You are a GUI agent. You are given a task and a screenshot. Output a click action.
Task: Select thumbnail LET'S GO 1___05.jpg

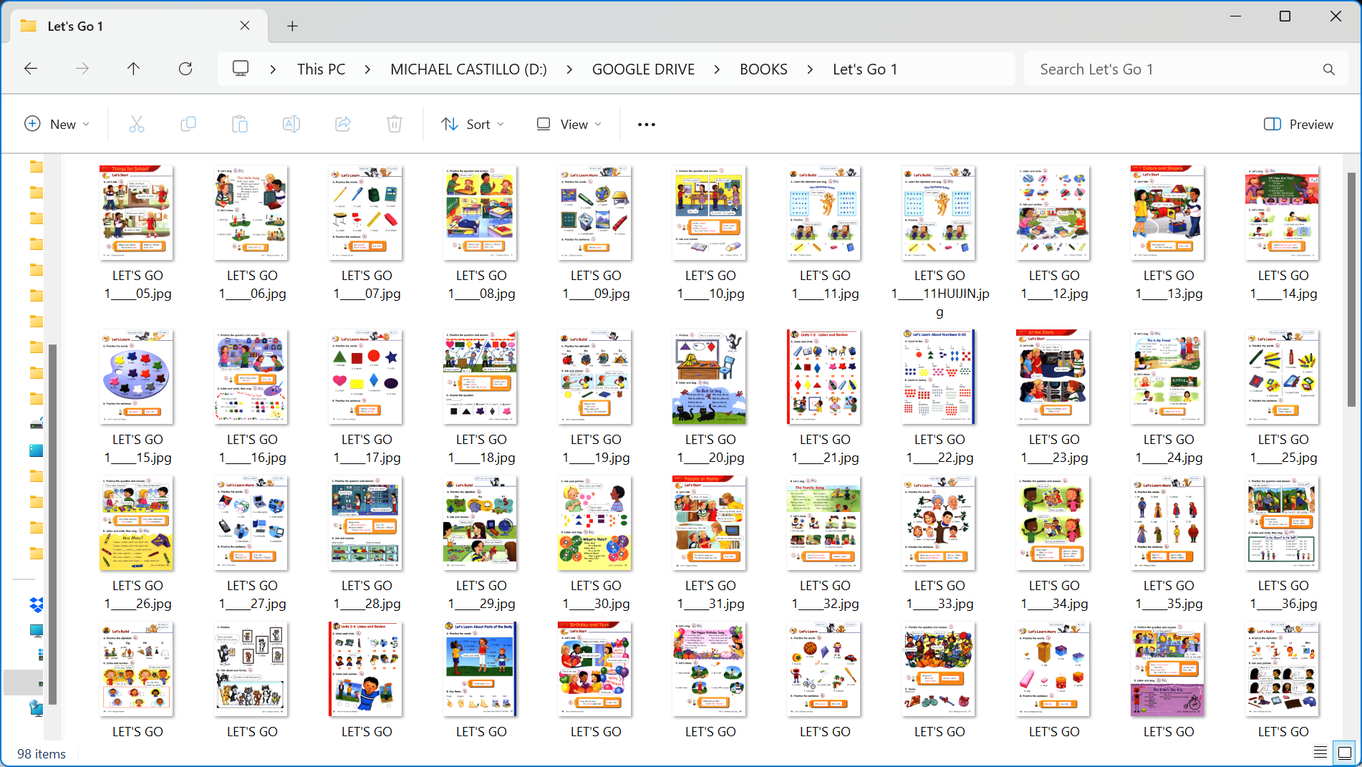(x=137, y=213)
